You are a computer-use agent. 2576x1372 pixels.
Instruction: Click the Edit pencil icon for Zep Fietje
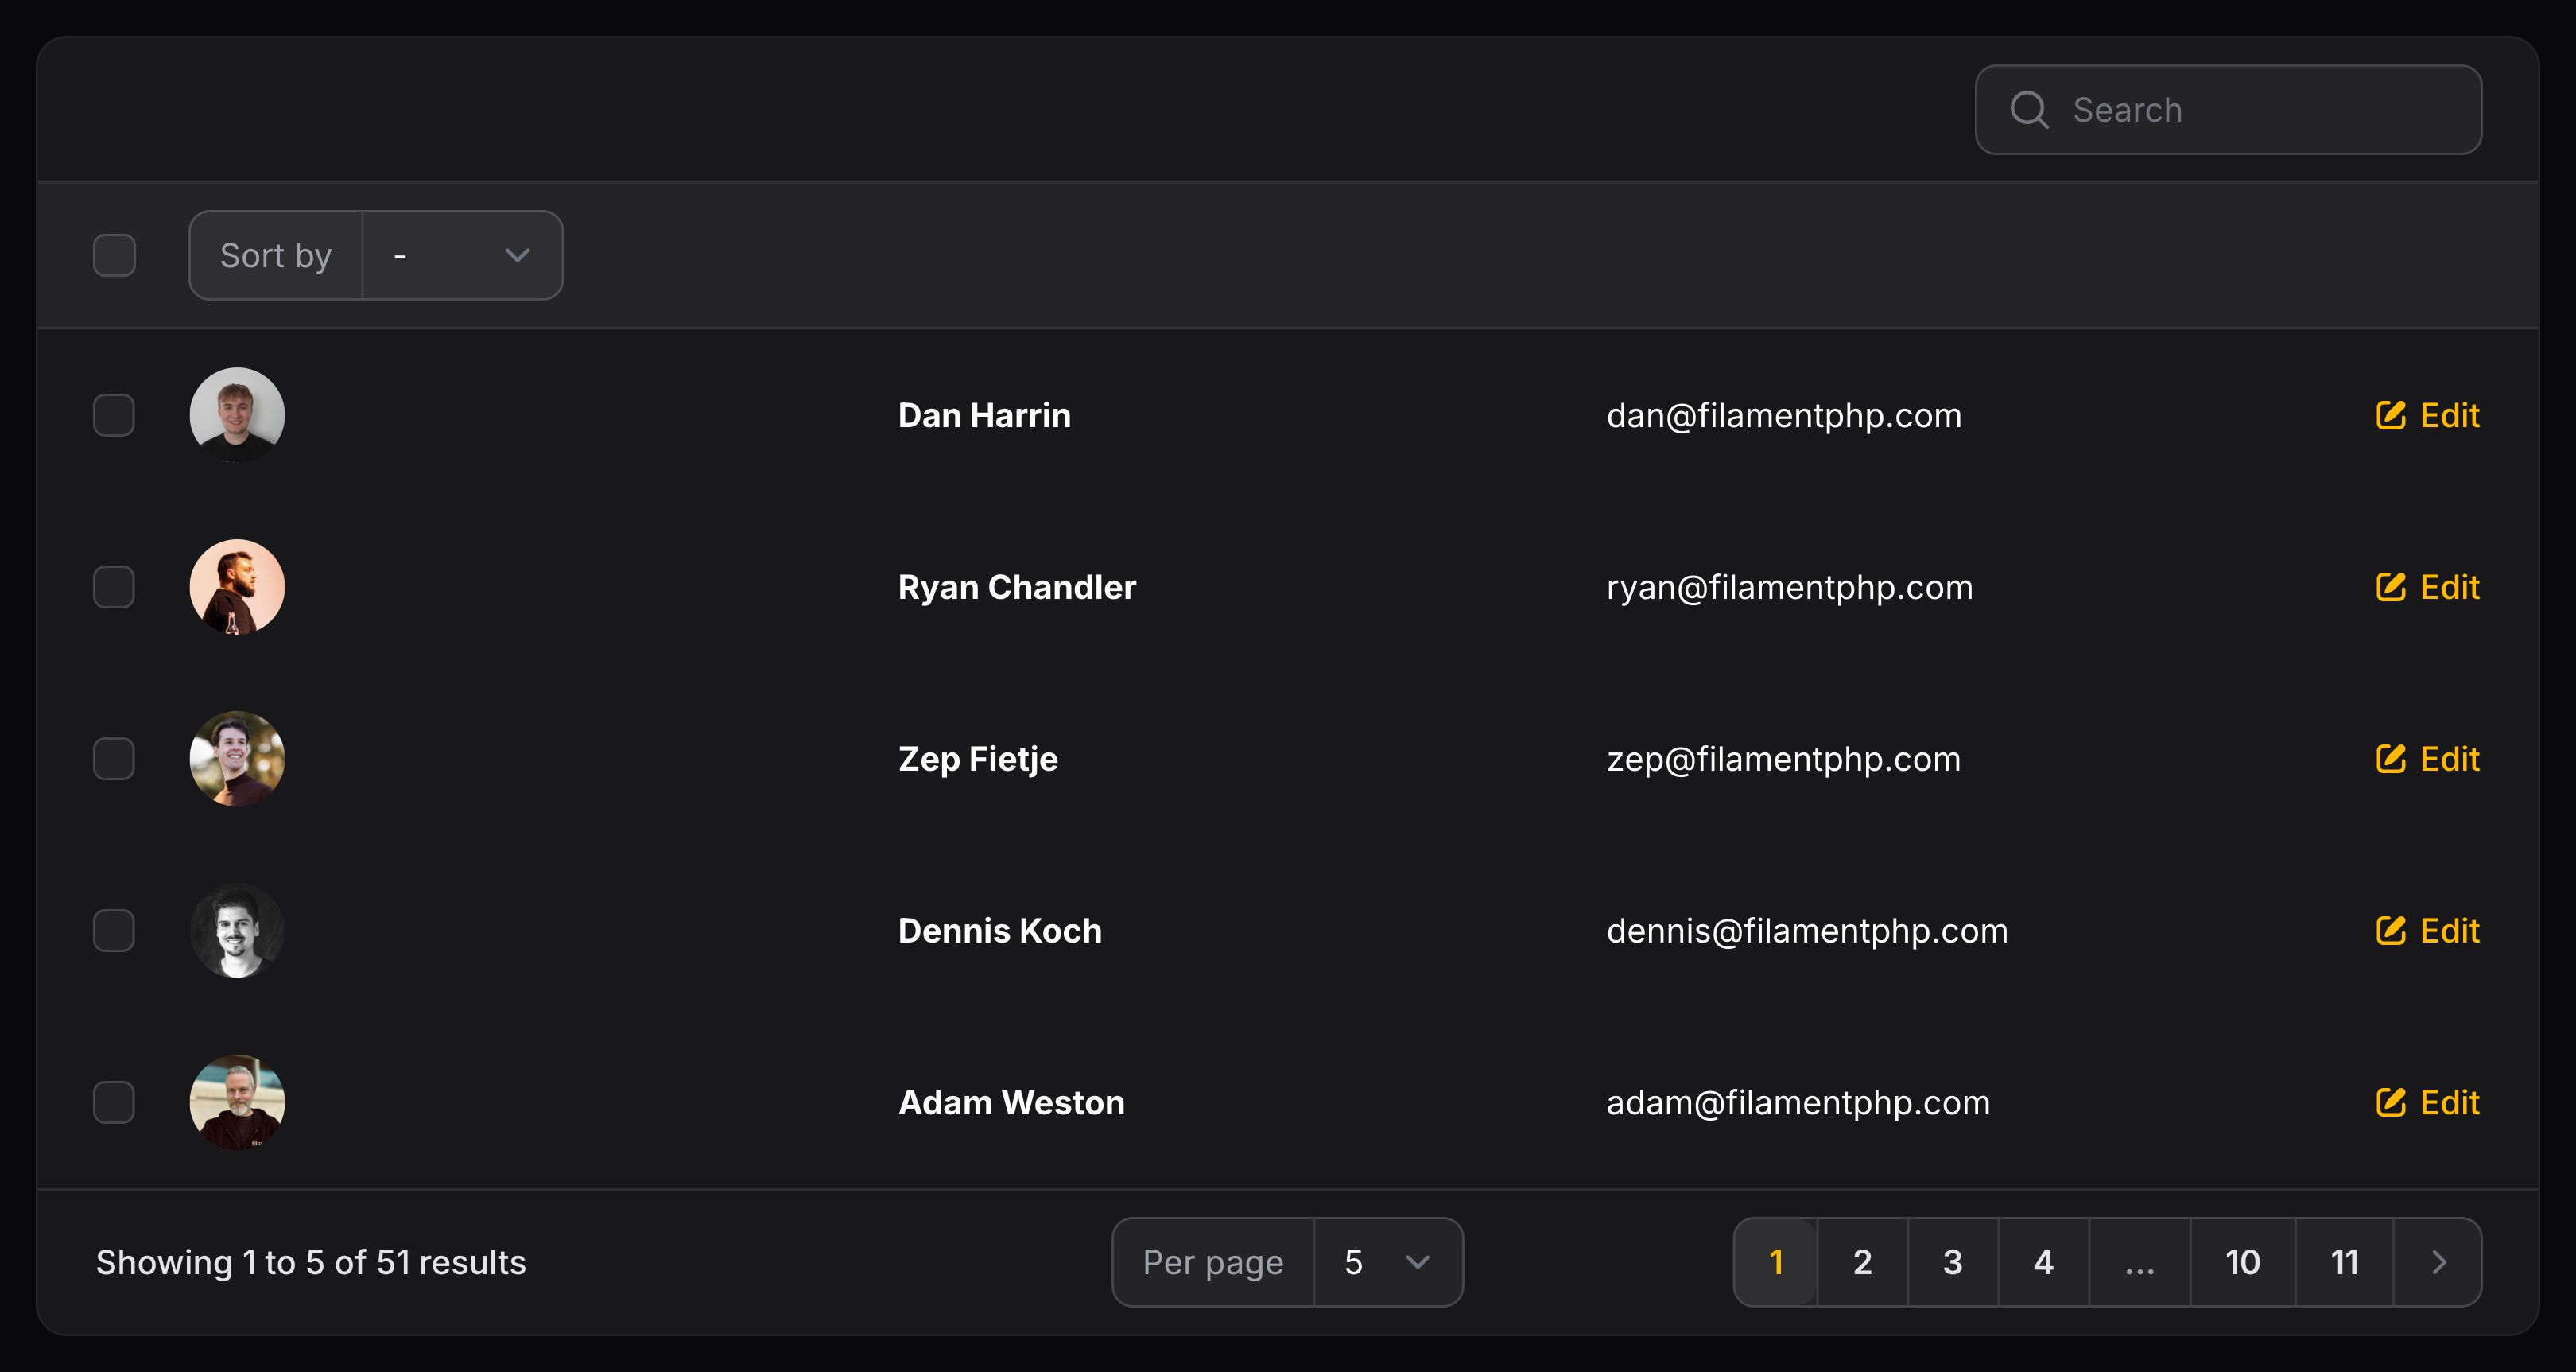pyautogui.click(x=2390, y=759)
